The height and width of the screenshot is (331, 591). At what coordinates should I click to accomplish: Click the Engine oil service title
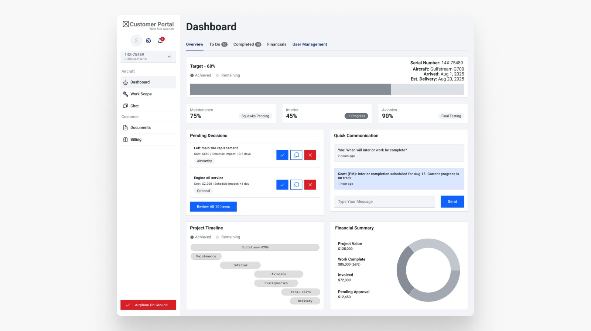point(208,178)
